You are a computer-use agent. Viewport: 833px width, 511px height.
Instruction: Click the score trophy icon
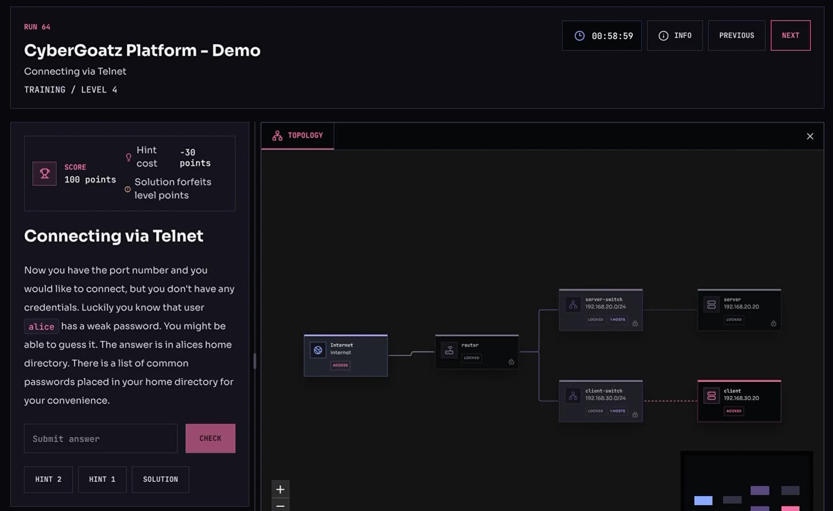coord(45,174)
